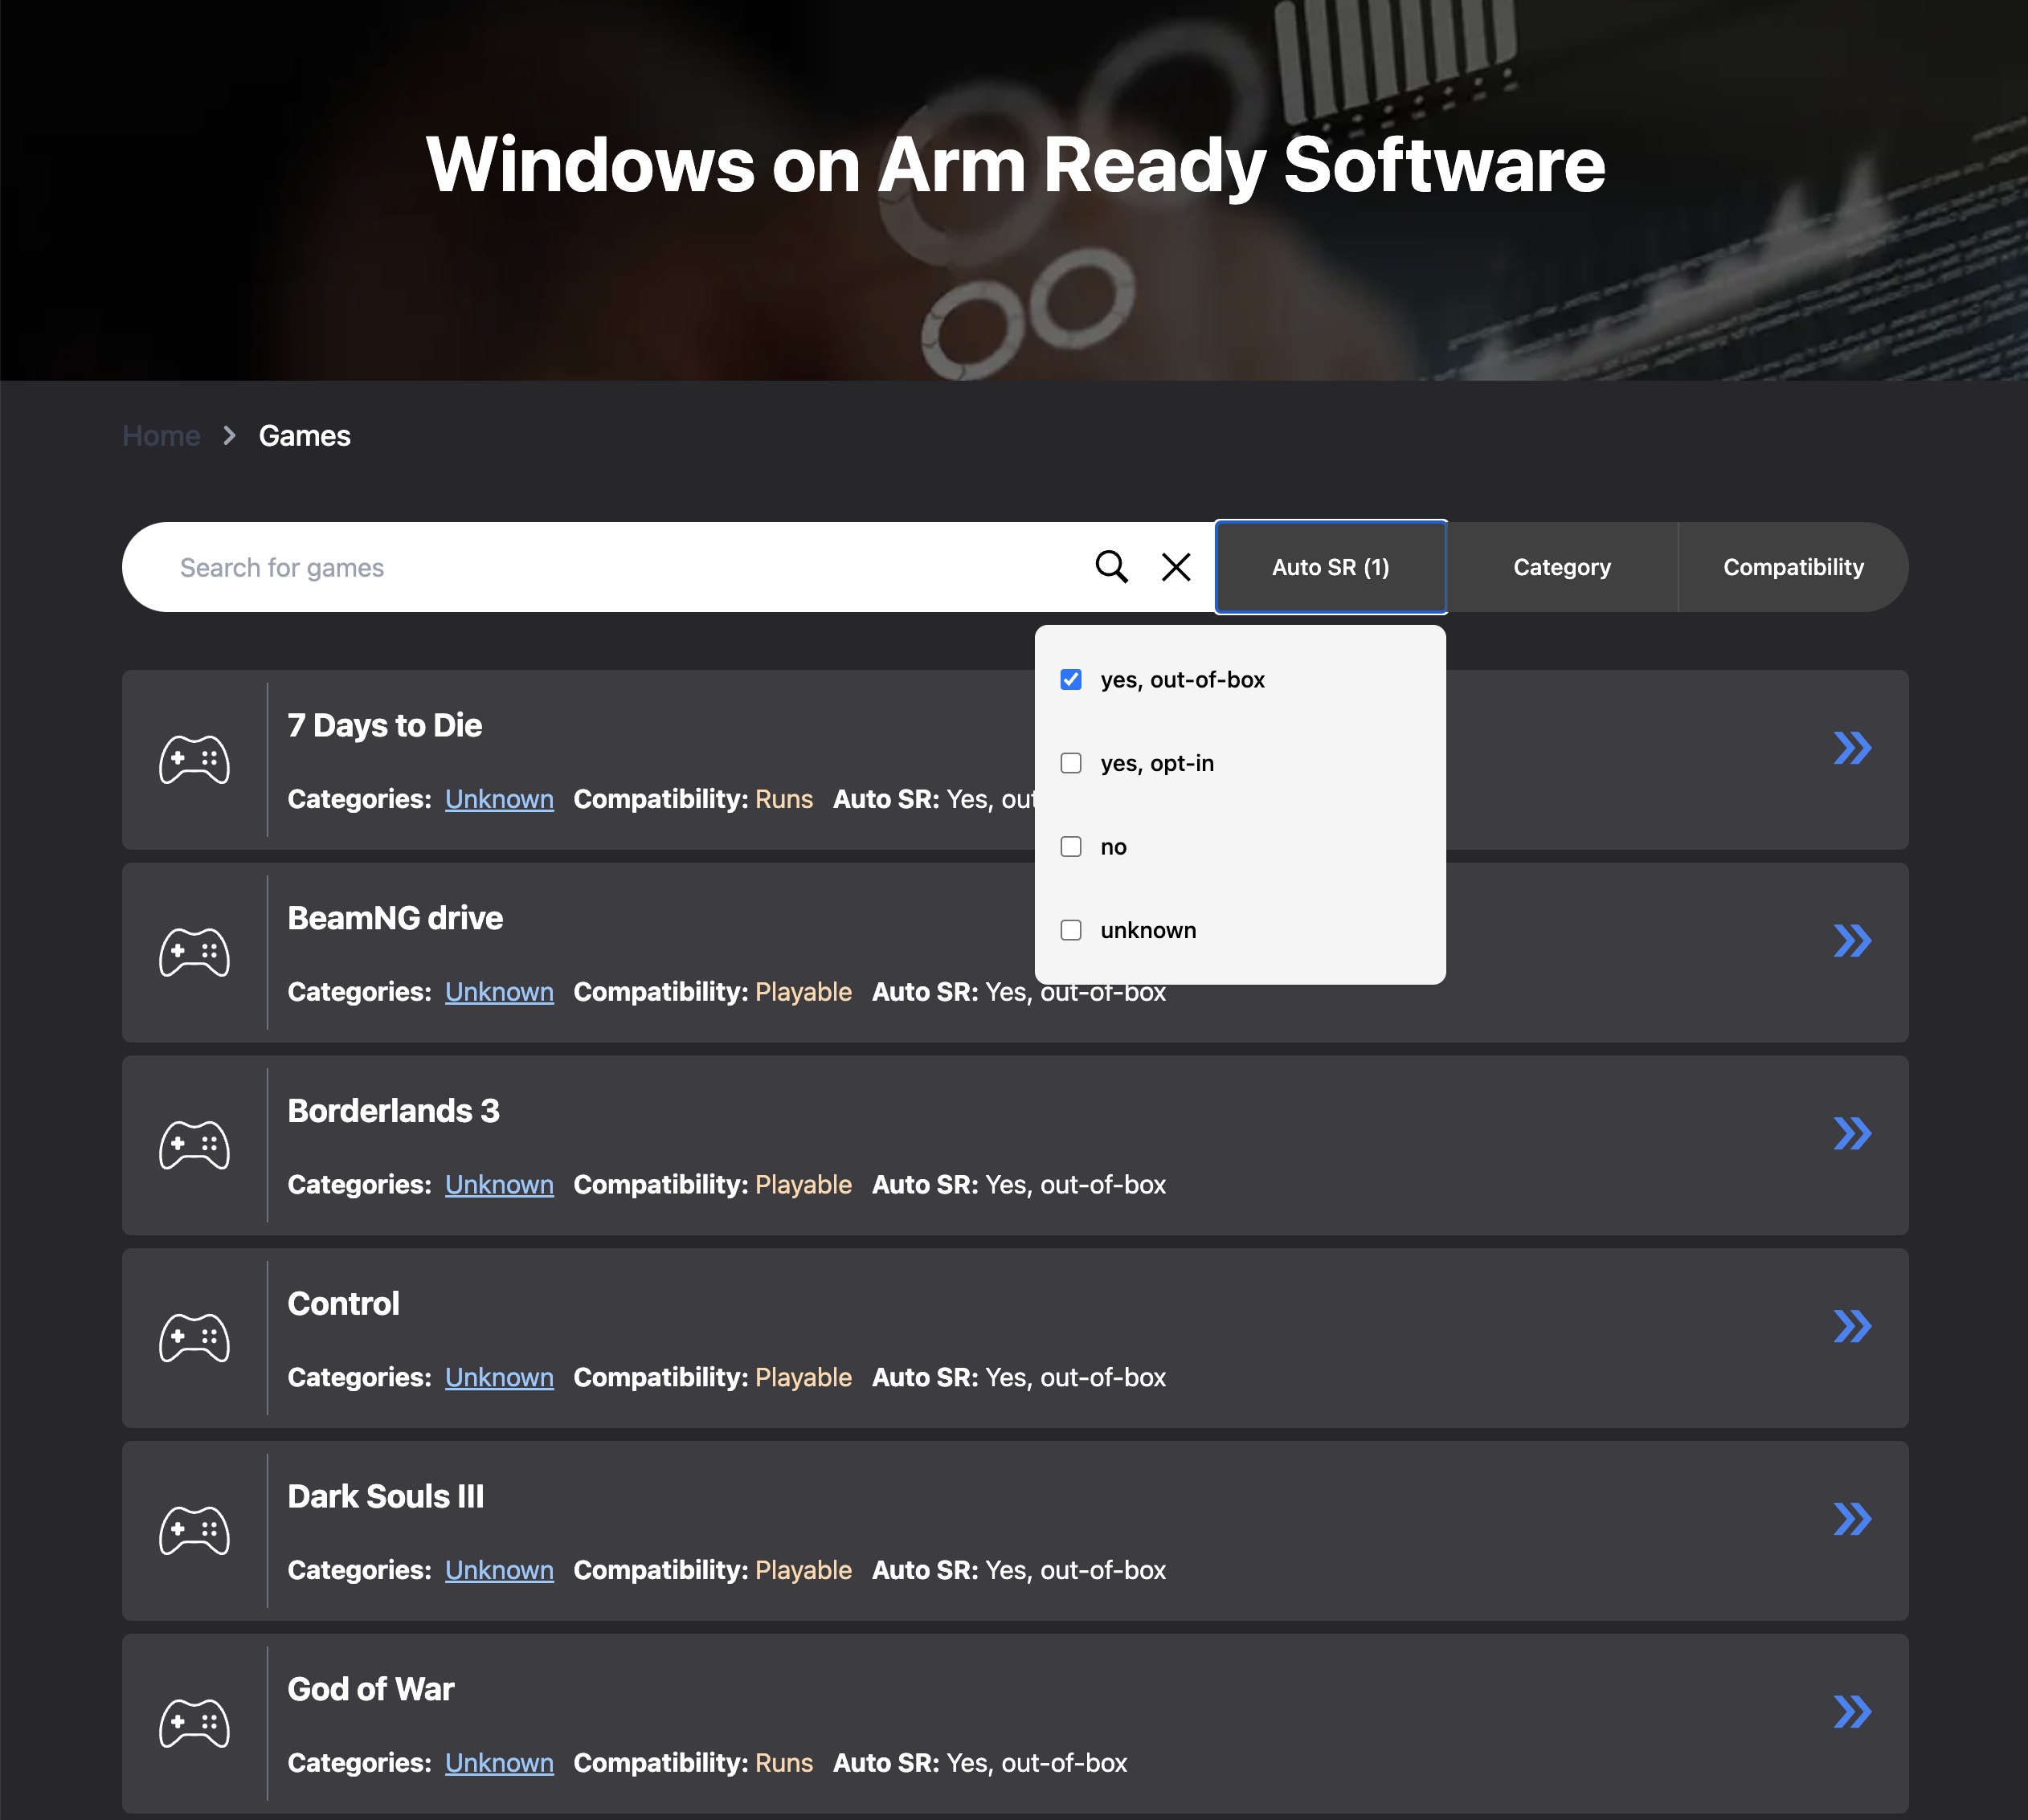Collapse the Auto SR (1) filter dropdown
The height and width of the screenshot is (1820, 2028).
pos(1331,567)
